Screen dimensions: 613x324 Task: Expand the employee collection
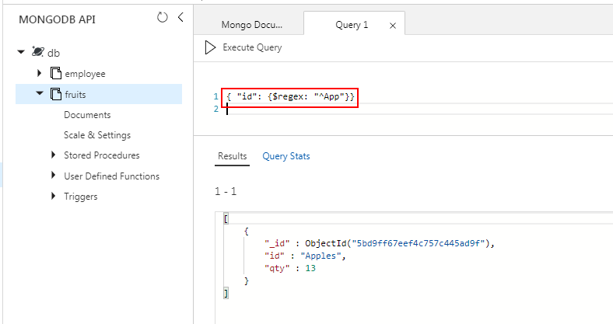40,73
